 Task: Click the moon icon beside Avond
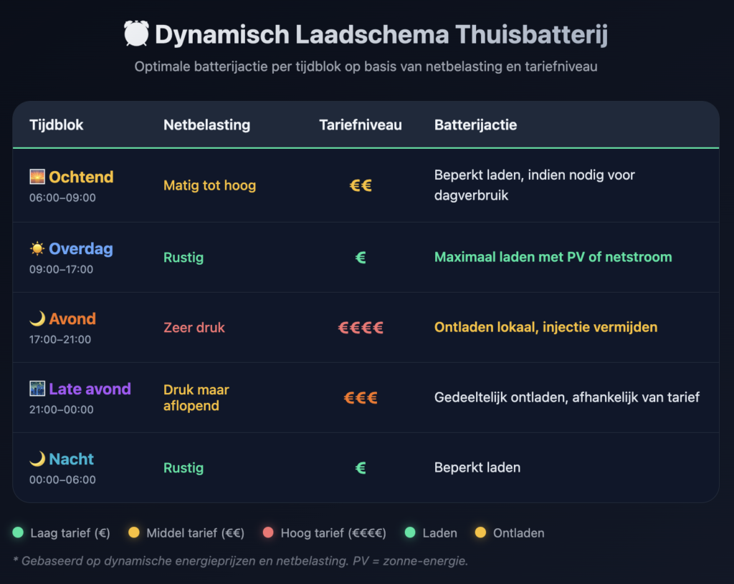pyautogui.click(x=37, y=319)
